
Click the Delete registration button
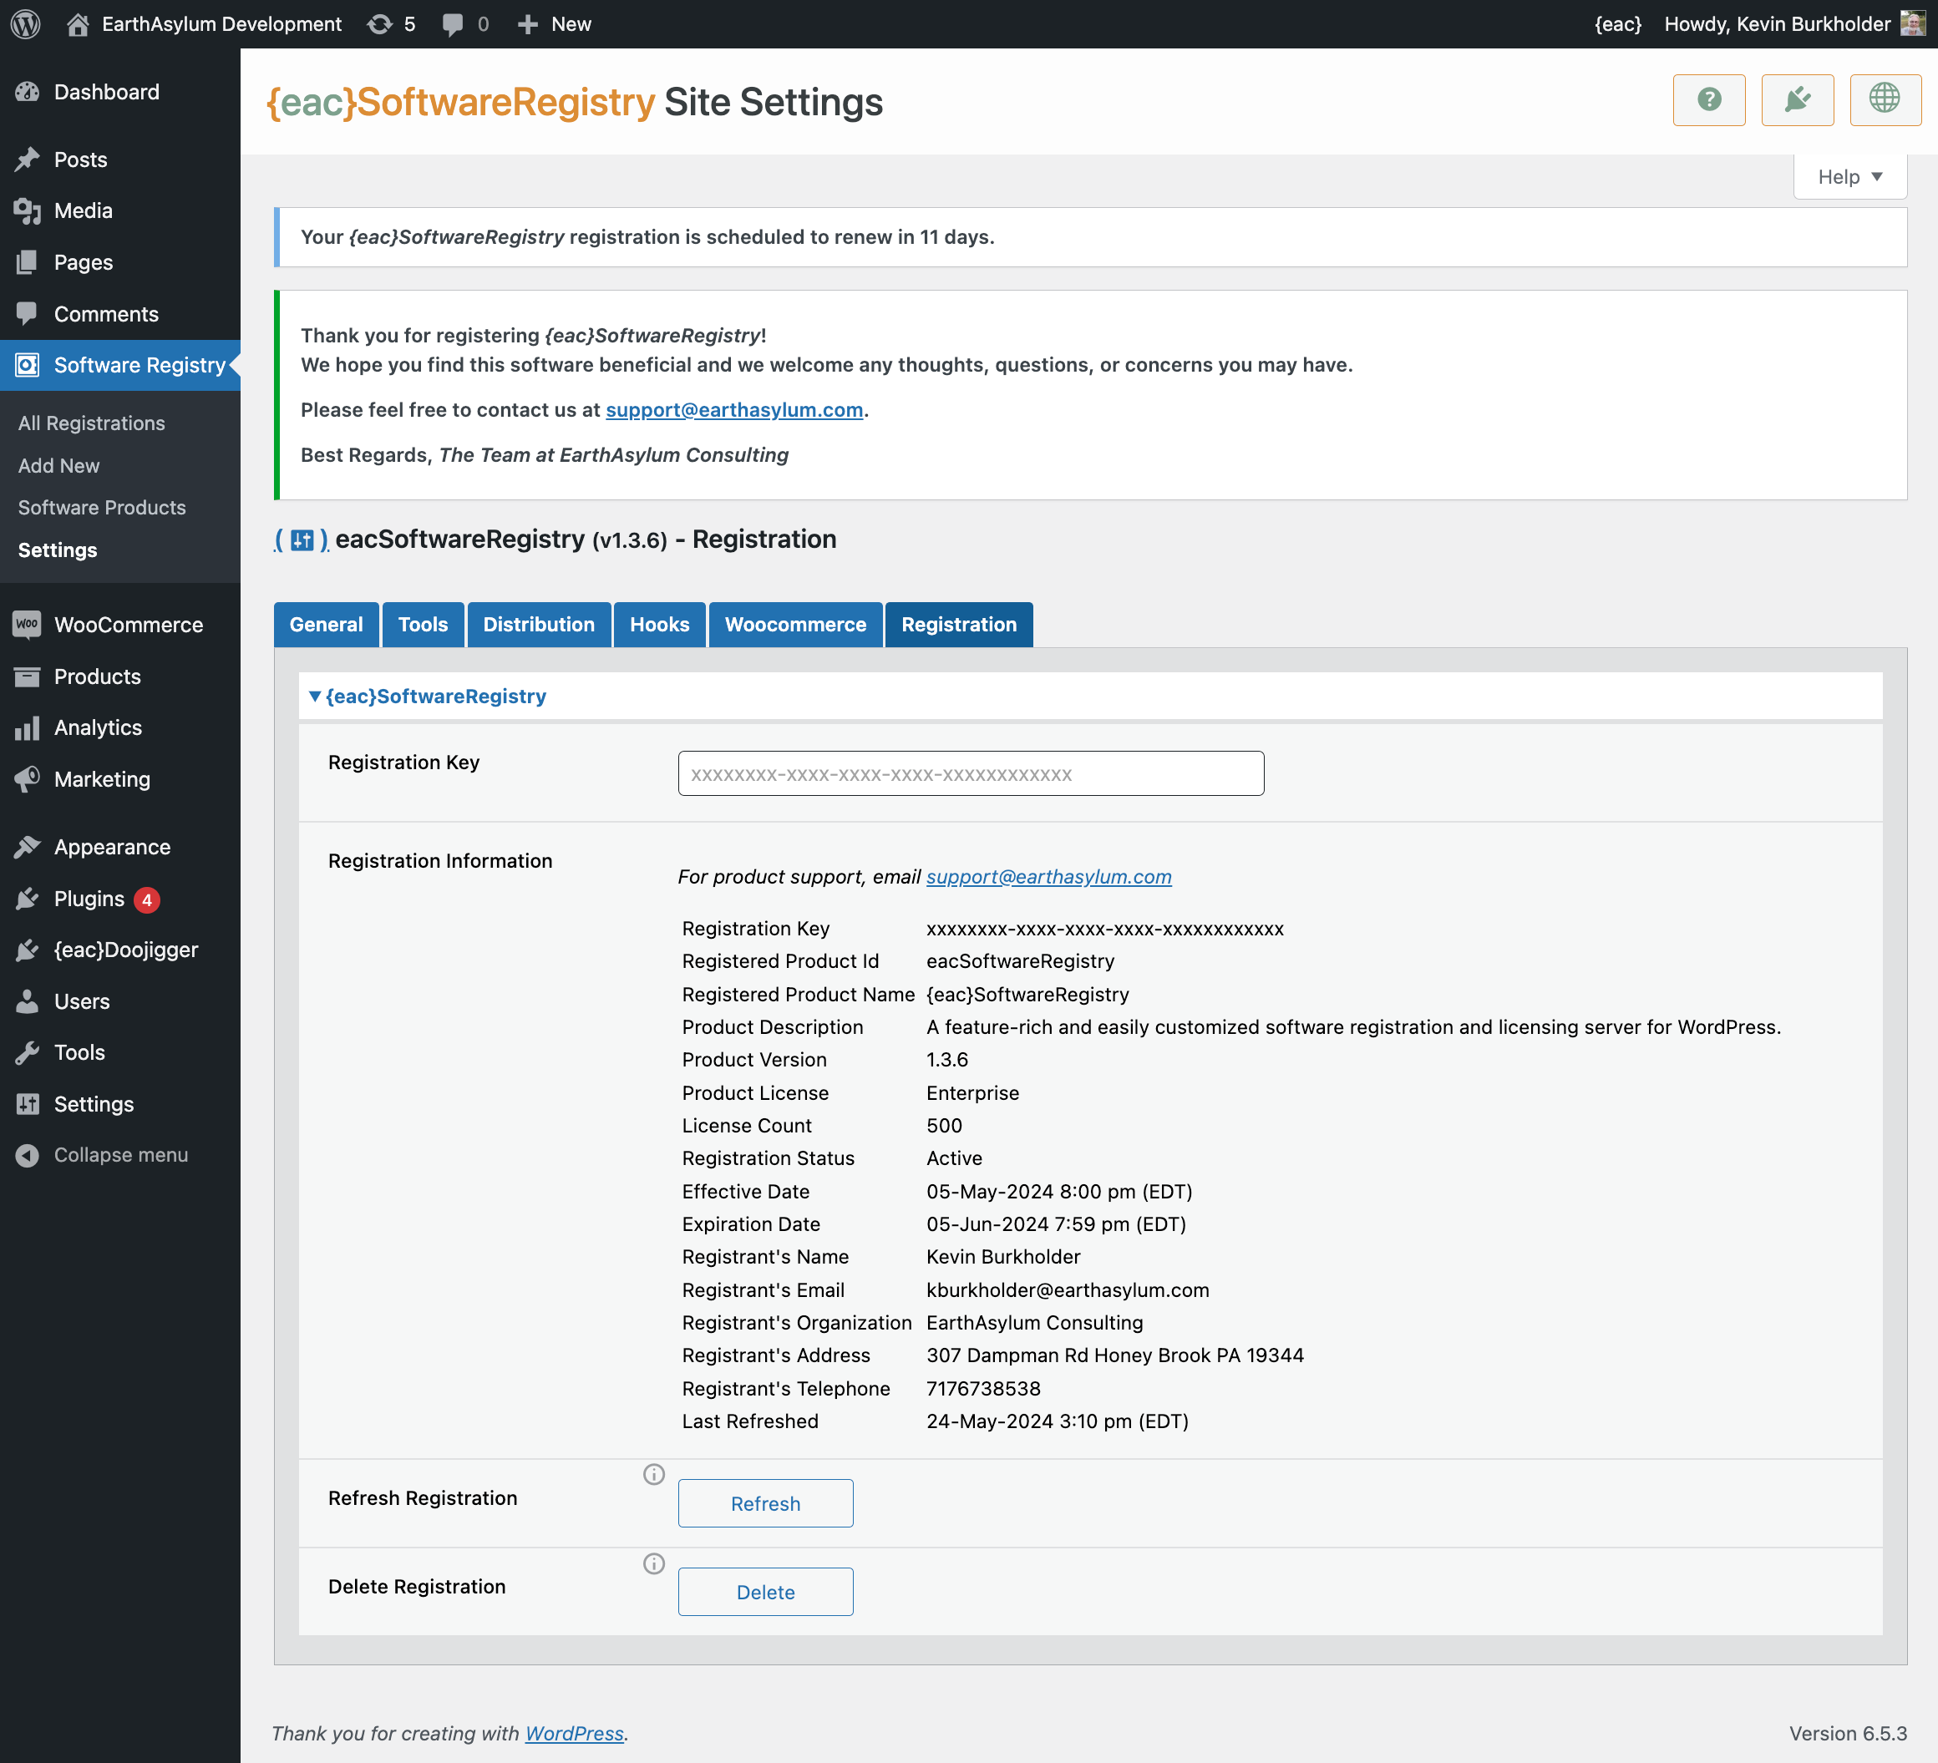click(x=764, y=1591)
